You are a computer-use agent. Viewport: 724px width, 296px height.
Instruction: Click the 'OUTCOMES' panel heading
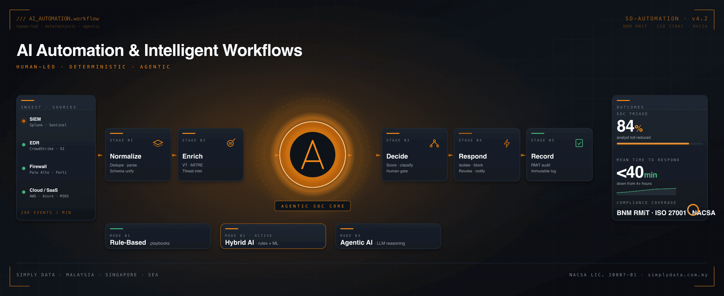point(630,107)
